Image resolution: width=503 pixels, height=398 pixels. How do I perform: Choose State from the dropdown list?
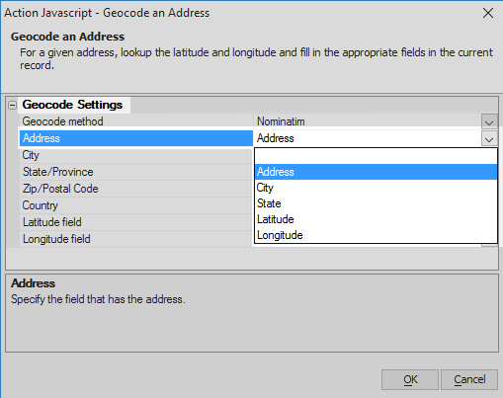tap(376, 203)
